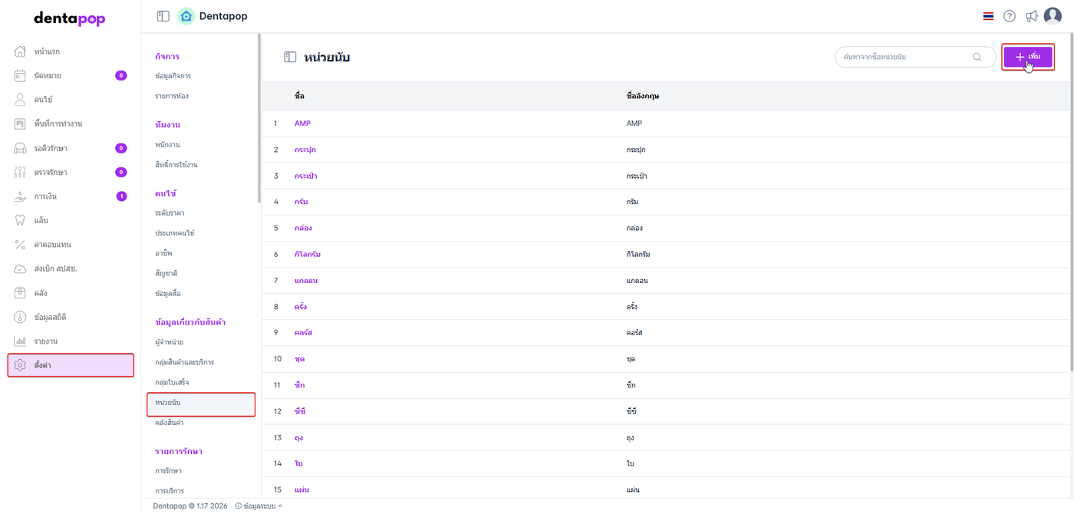Click the unit name search field
The image size is (1074, 514).
(x=905, y=57)
